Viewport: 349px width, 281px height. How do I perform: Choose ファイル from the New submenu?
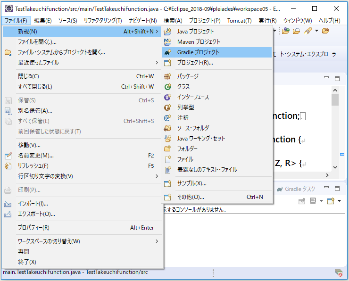point(217,159)
